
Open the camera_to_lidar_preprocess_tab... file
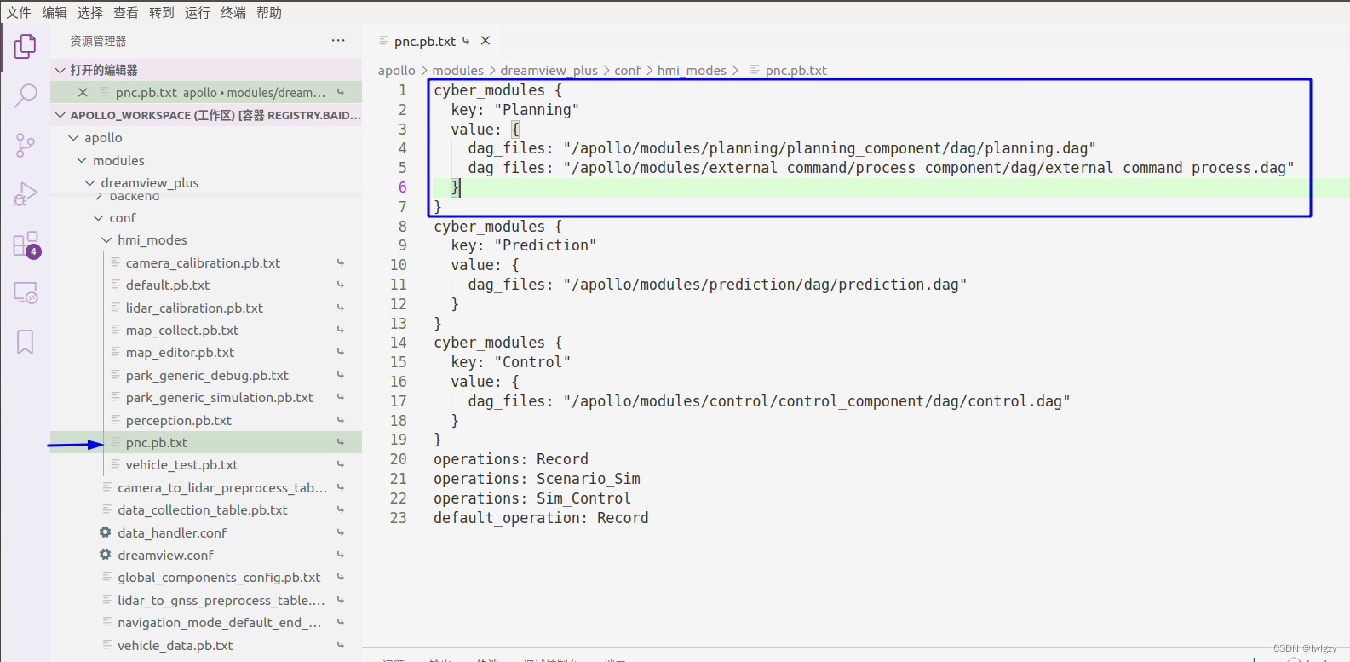coord(222,488)
